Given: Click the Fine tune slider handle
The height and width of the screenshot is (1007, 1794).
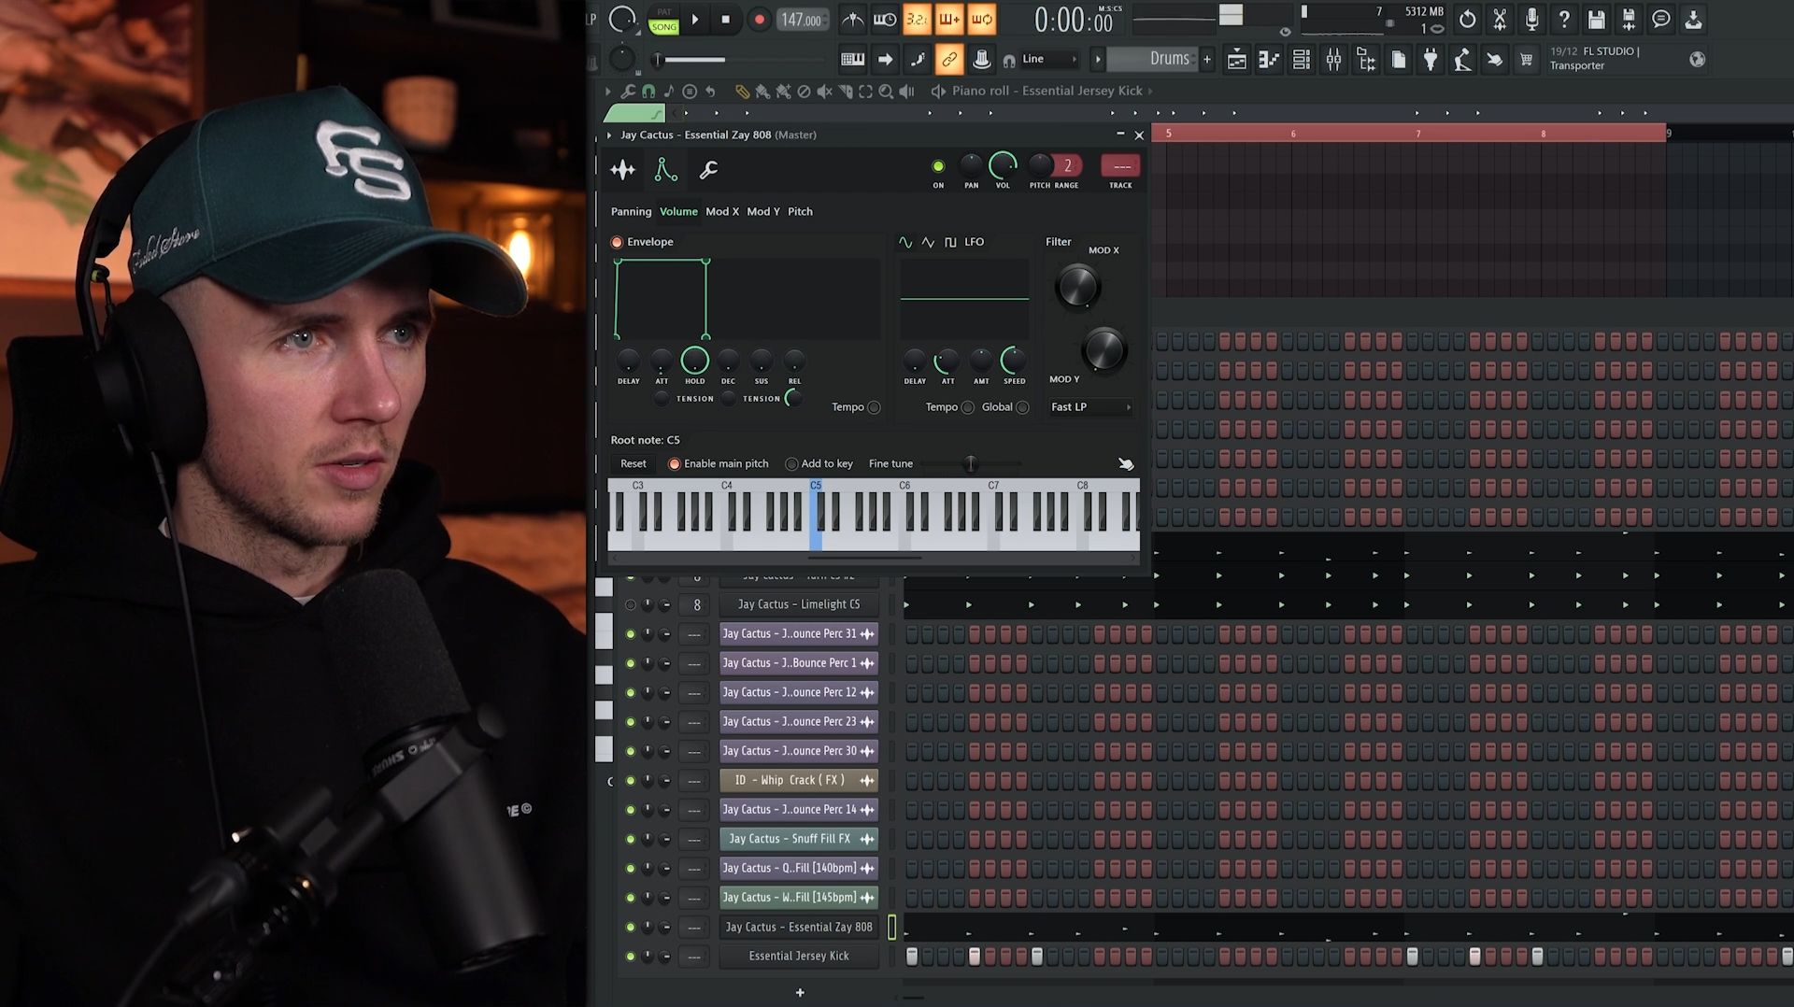Looking at the screenshot, I should 971,463.
